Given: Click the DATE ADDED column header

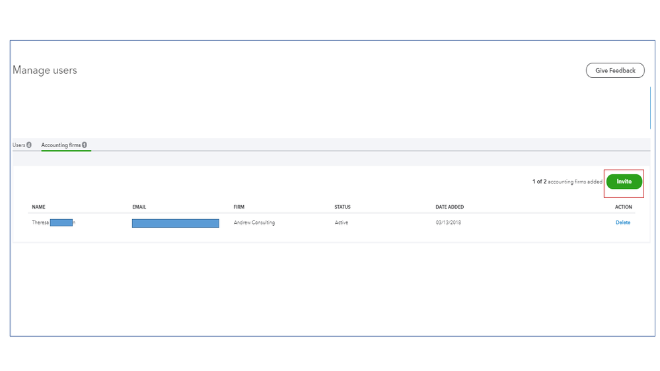Looking at the screenshot, I should 449,207.
